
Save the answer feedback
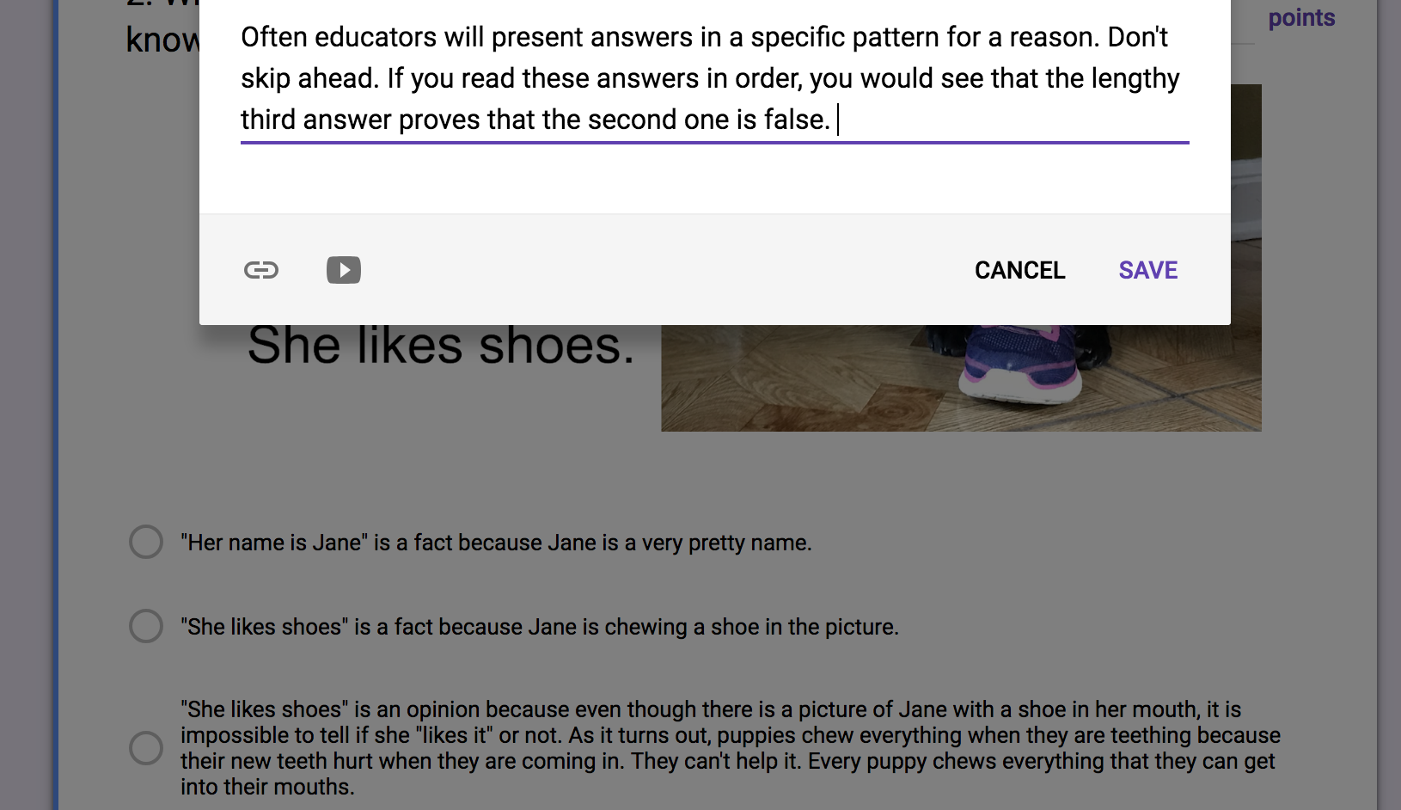[x=1147, y=270]
